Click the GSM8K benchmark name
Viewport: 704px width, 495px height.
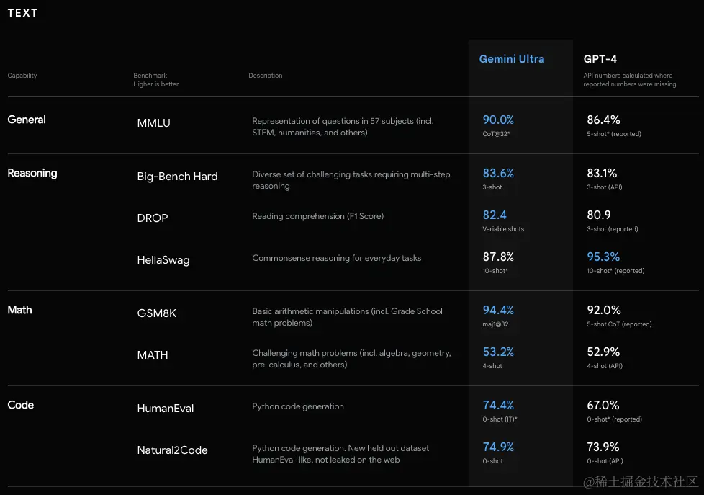click(x=156, y=313)
